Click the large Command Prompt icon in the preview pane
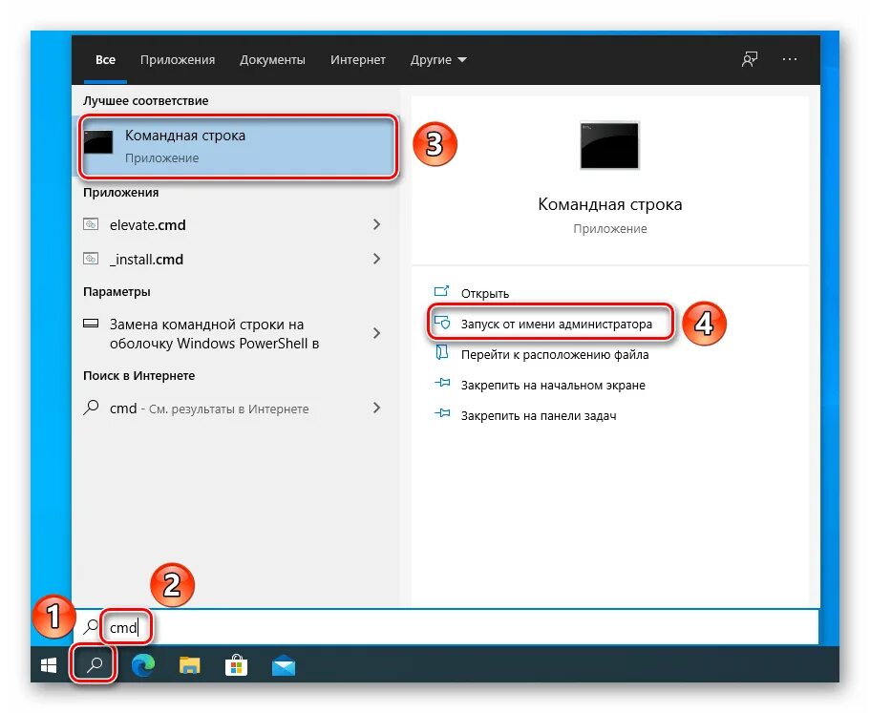 pos(609,145)
